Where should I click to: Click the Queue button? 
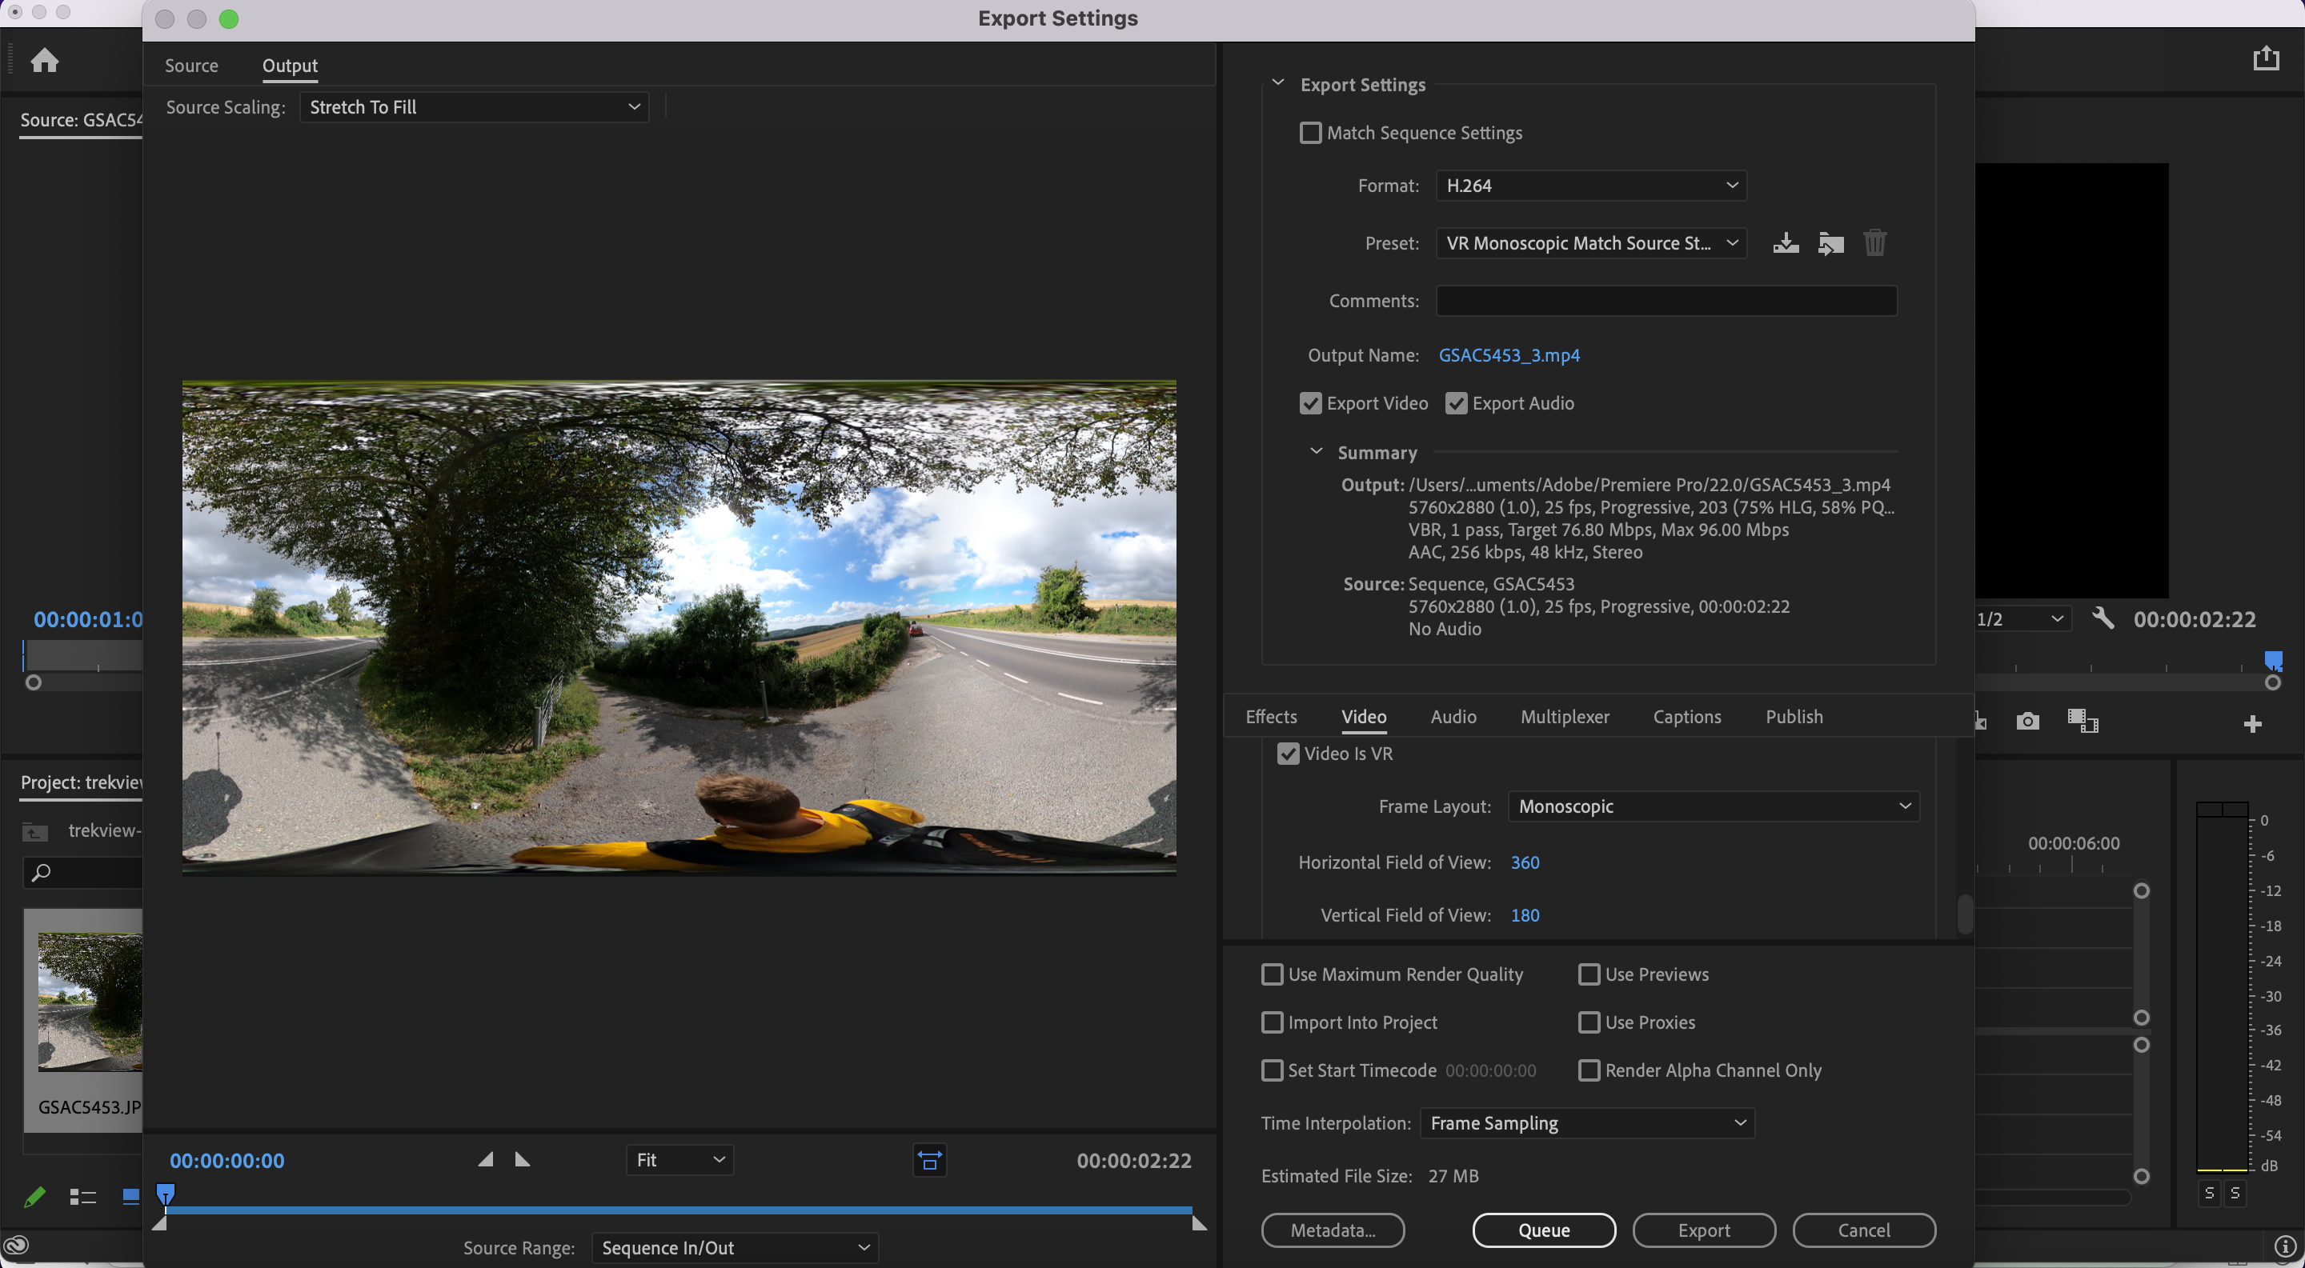pos(1544,1230)
